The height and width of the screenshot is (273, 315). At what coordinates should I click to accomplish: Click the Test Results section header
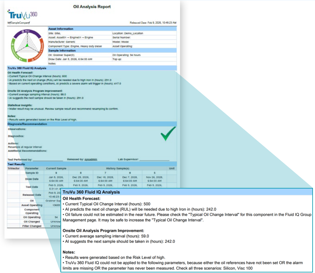click(x=16, y=164)
